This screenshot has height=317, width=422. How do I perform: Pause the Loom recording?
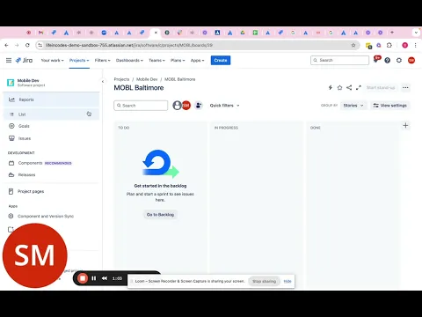pyautogui.click(x=94, y=278)
